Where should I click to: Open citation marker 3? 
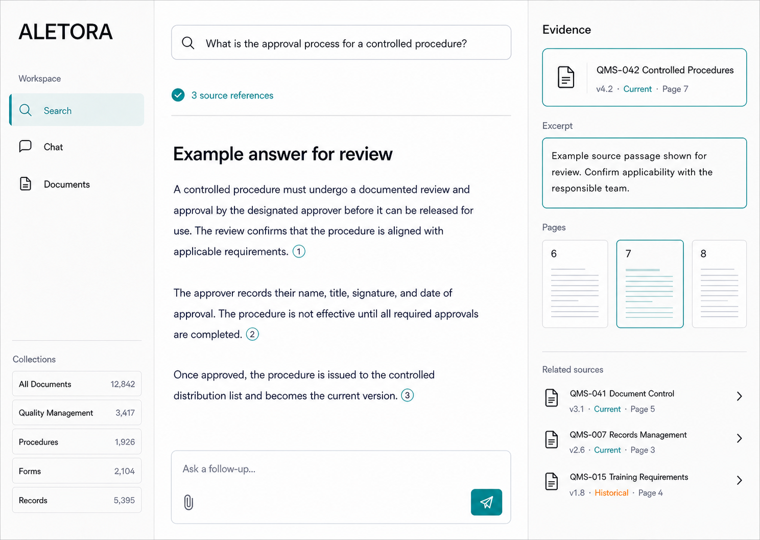pyautogui.click(x=407, y=395)
